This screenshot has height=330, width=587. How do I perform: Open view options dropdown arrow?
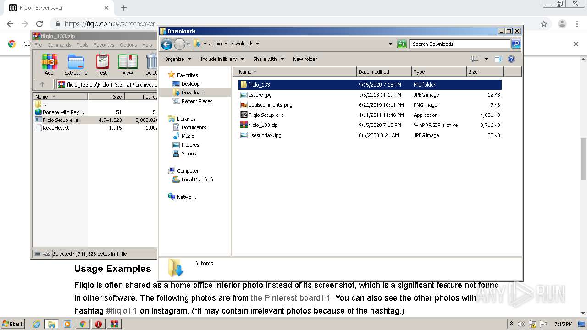coord(486,59)
